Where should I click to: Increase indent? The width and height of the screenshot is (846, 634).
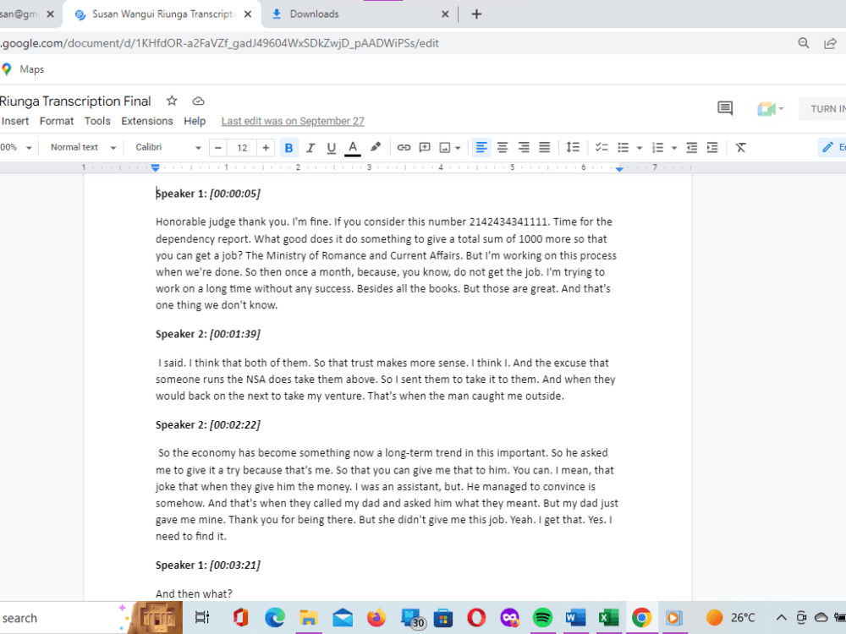point(712,148)
